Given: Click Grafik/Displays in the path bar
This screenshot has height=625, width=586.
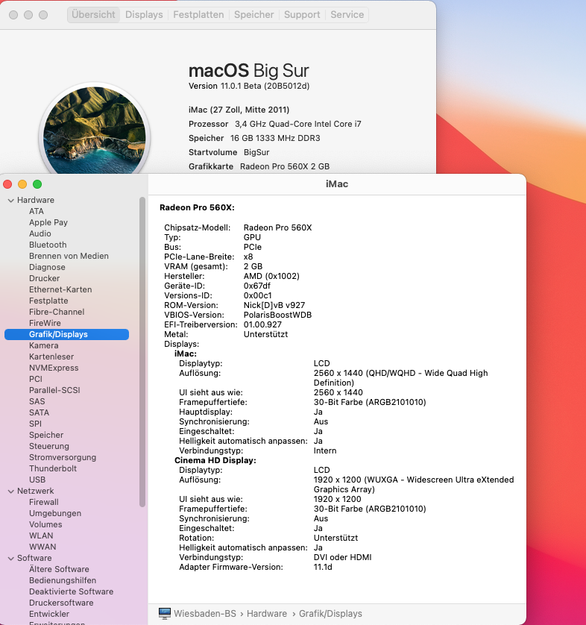Looking at the screenshot, I should (330, 614).
